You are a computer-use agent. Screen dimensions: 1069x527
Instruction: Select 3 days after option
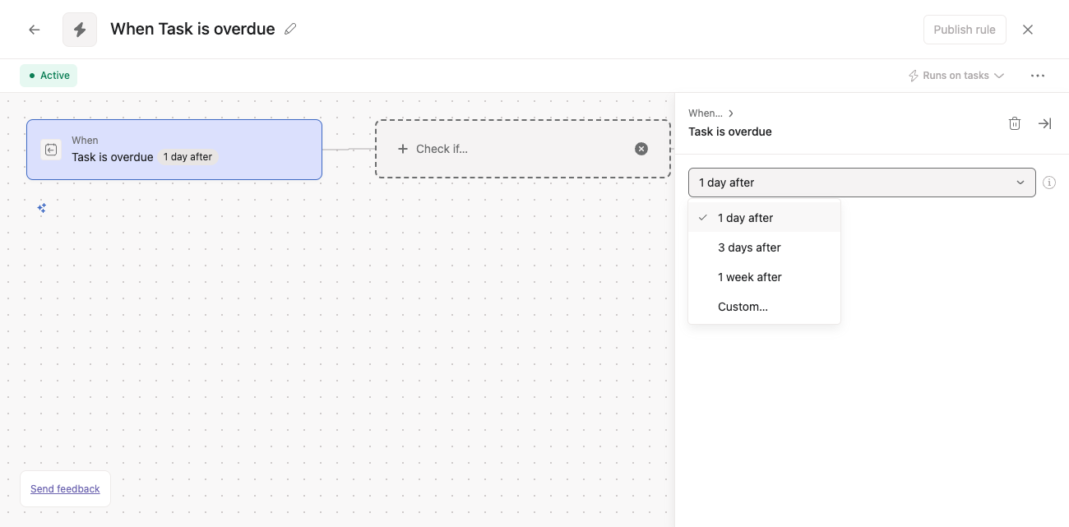click(749, 247)
